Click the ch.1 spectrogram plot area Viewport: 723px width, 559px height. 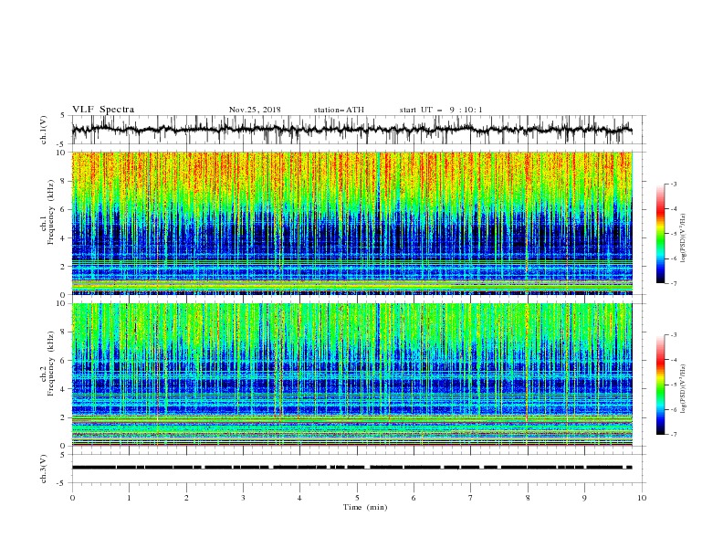pyautogui.click(x=351, y=223)
